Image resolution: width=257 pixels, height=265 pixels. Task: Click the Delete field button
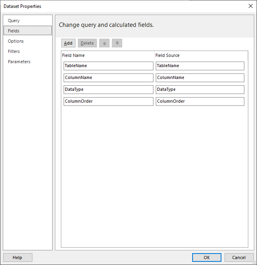click(x=87, y=43)
